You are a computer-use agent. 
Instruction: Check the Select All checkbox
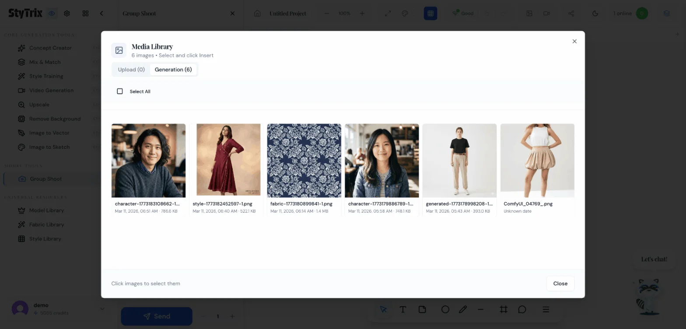120,91
